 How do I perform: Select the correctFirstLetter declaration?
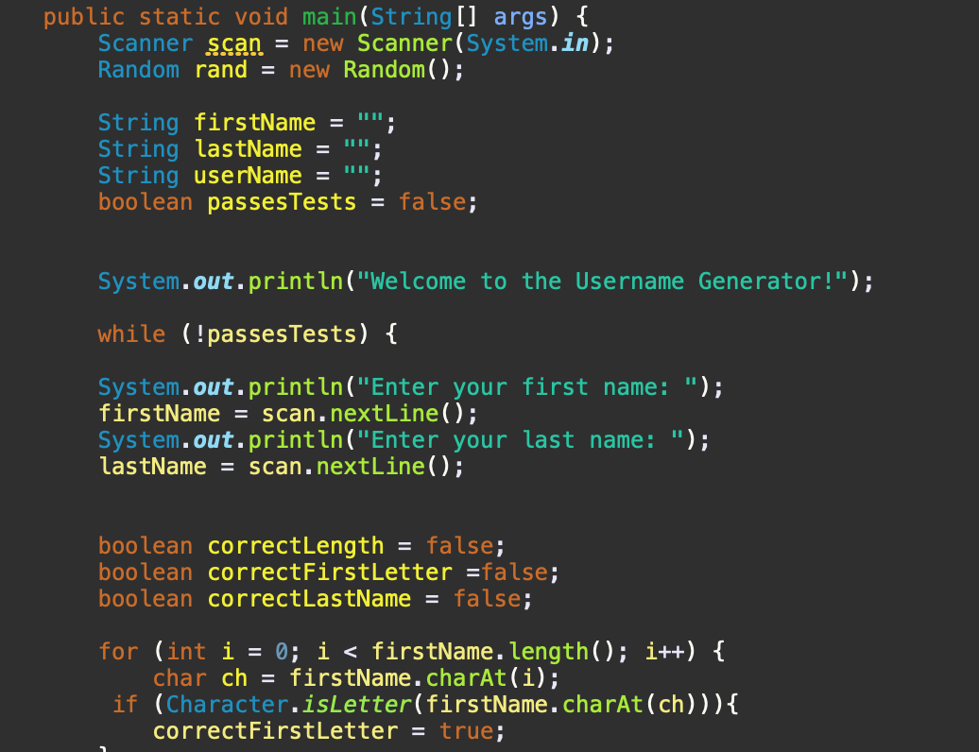(316, 572)
